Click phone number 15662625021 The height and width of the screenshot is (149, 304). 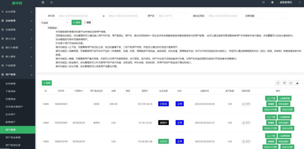[61, 104]
